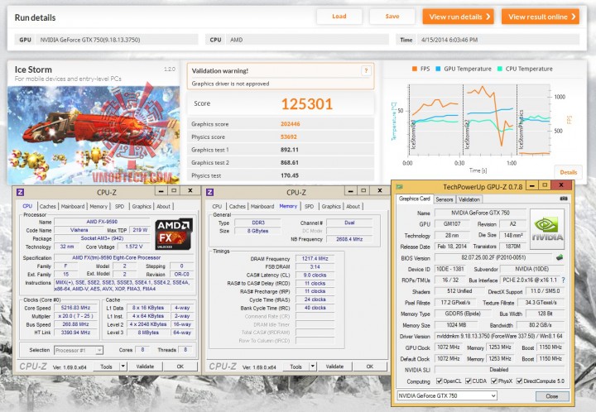Minimize the GPU-Z window

pos(532,185)
